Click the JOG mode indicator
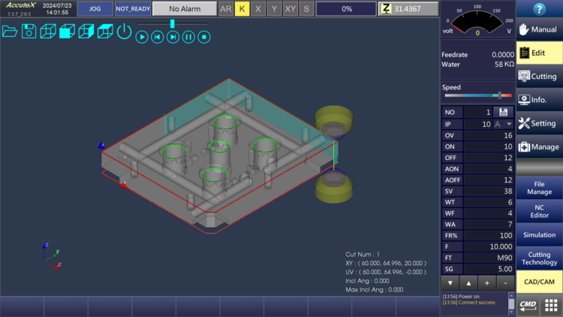563x317 pixels. pos(95,9)
